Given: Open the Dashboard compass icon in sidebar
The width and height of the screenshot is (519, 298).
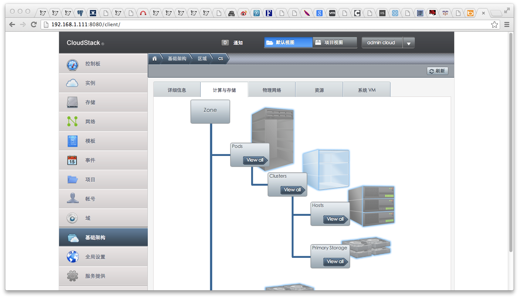Looking at the screenshot, I should [x=72, y=64].
